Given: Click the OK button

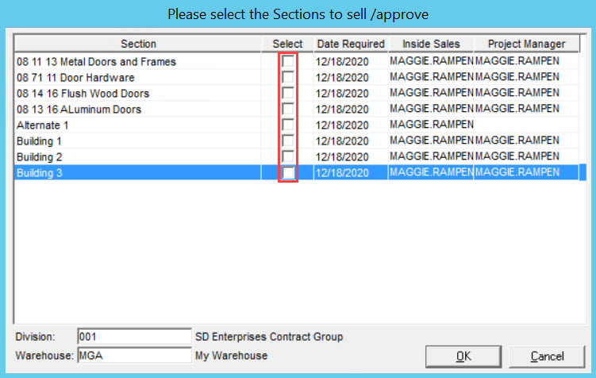Looking at the screenshot, I should [x=463, y=357].
